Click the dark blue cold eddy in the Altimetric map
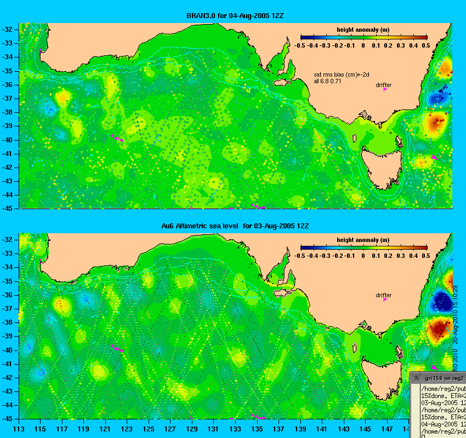Viewport: 466px width, 438px height. click(442, 301)
